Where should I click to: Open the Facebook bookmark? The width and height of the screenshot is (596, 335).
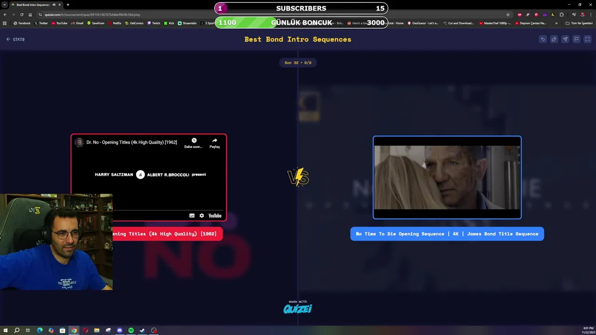(x=22, y=23)
